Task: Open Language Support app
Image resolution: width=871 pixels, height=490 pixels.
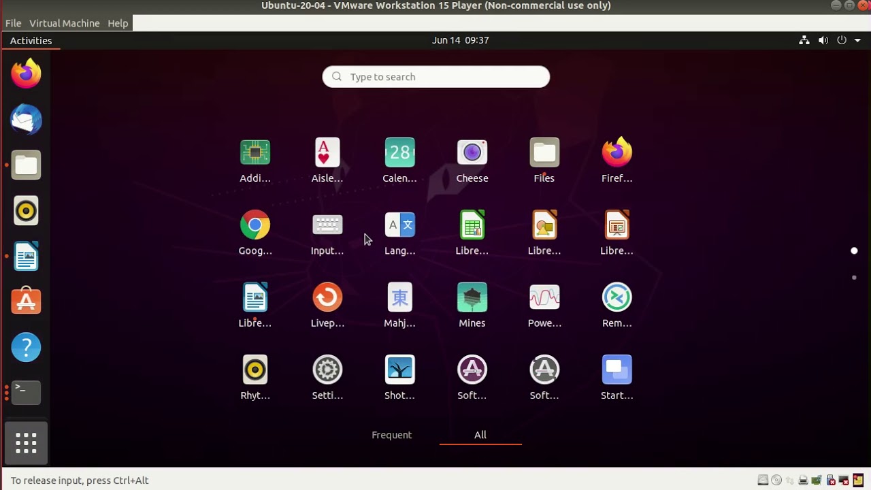Action: click(x=399, y=233)
